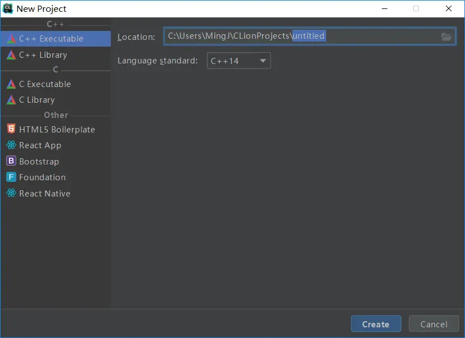Select Foundation template
465x338 pixels.
(56, 177)
